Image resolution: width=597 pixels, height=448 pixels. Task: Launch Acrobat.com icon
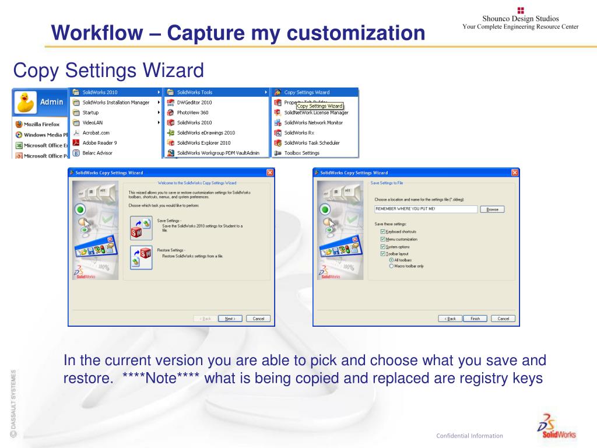[x=76, y=132]
